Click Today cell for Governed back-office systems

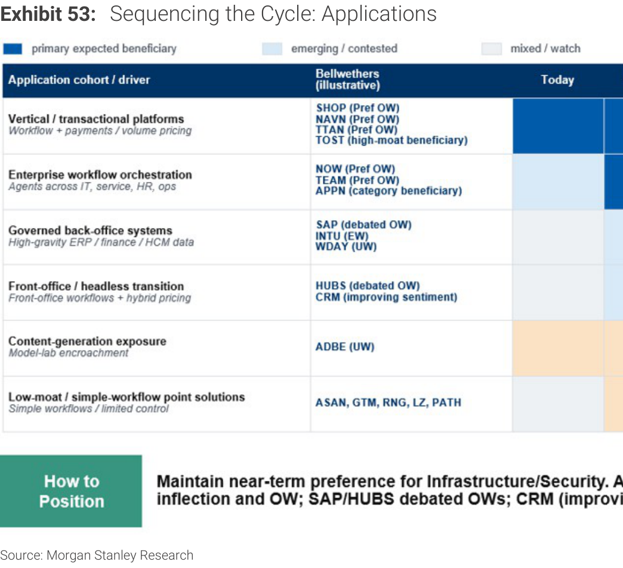(x=558, y=237)
